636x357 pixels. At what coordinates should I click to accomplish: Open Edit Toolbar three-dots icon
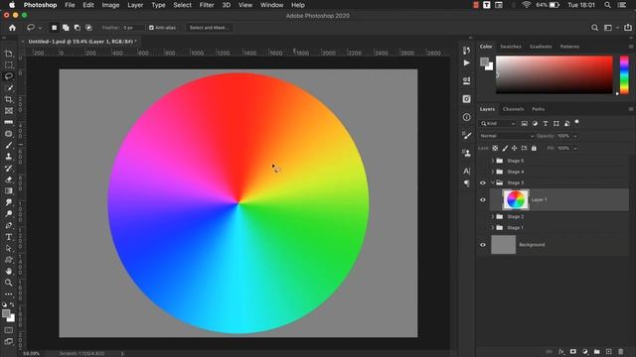(x=9, y=294)
